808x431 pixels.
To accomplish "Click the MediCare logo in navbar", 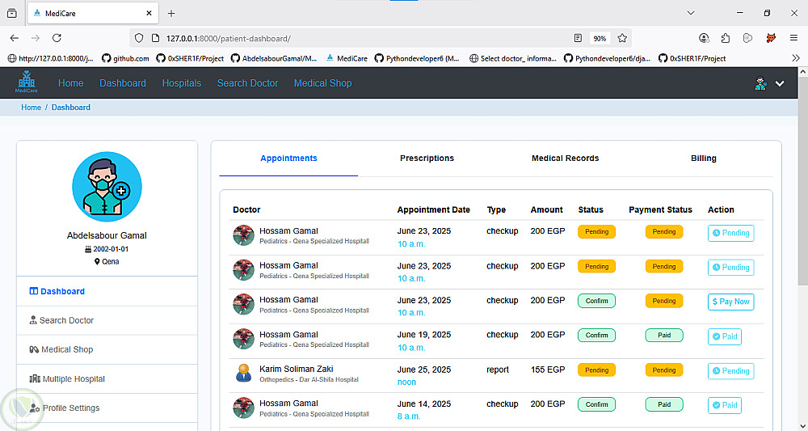I will click(27, 82).
